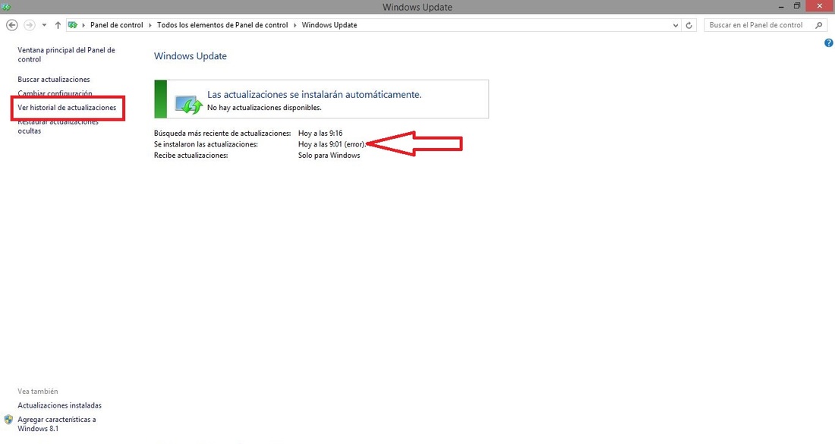The height and width of the screenshot is (444, 835).
Task: Click 'Agregar características a Windows 8.1'
Action: 56,424
